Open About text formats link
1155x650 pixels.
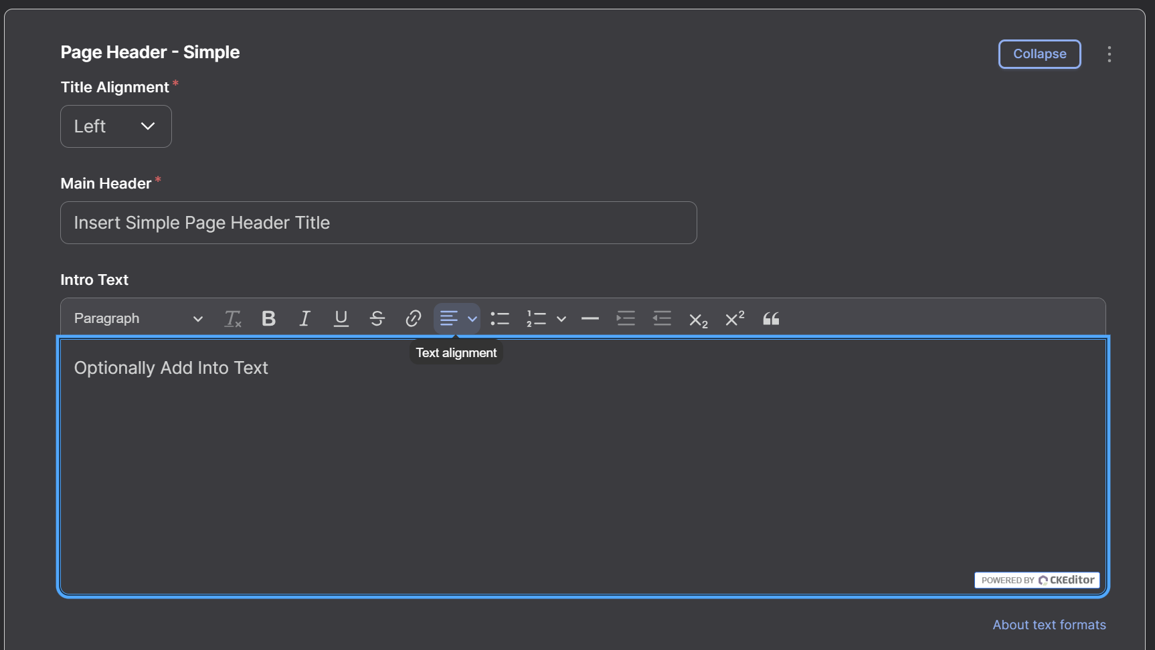(x=1049, y=625)
